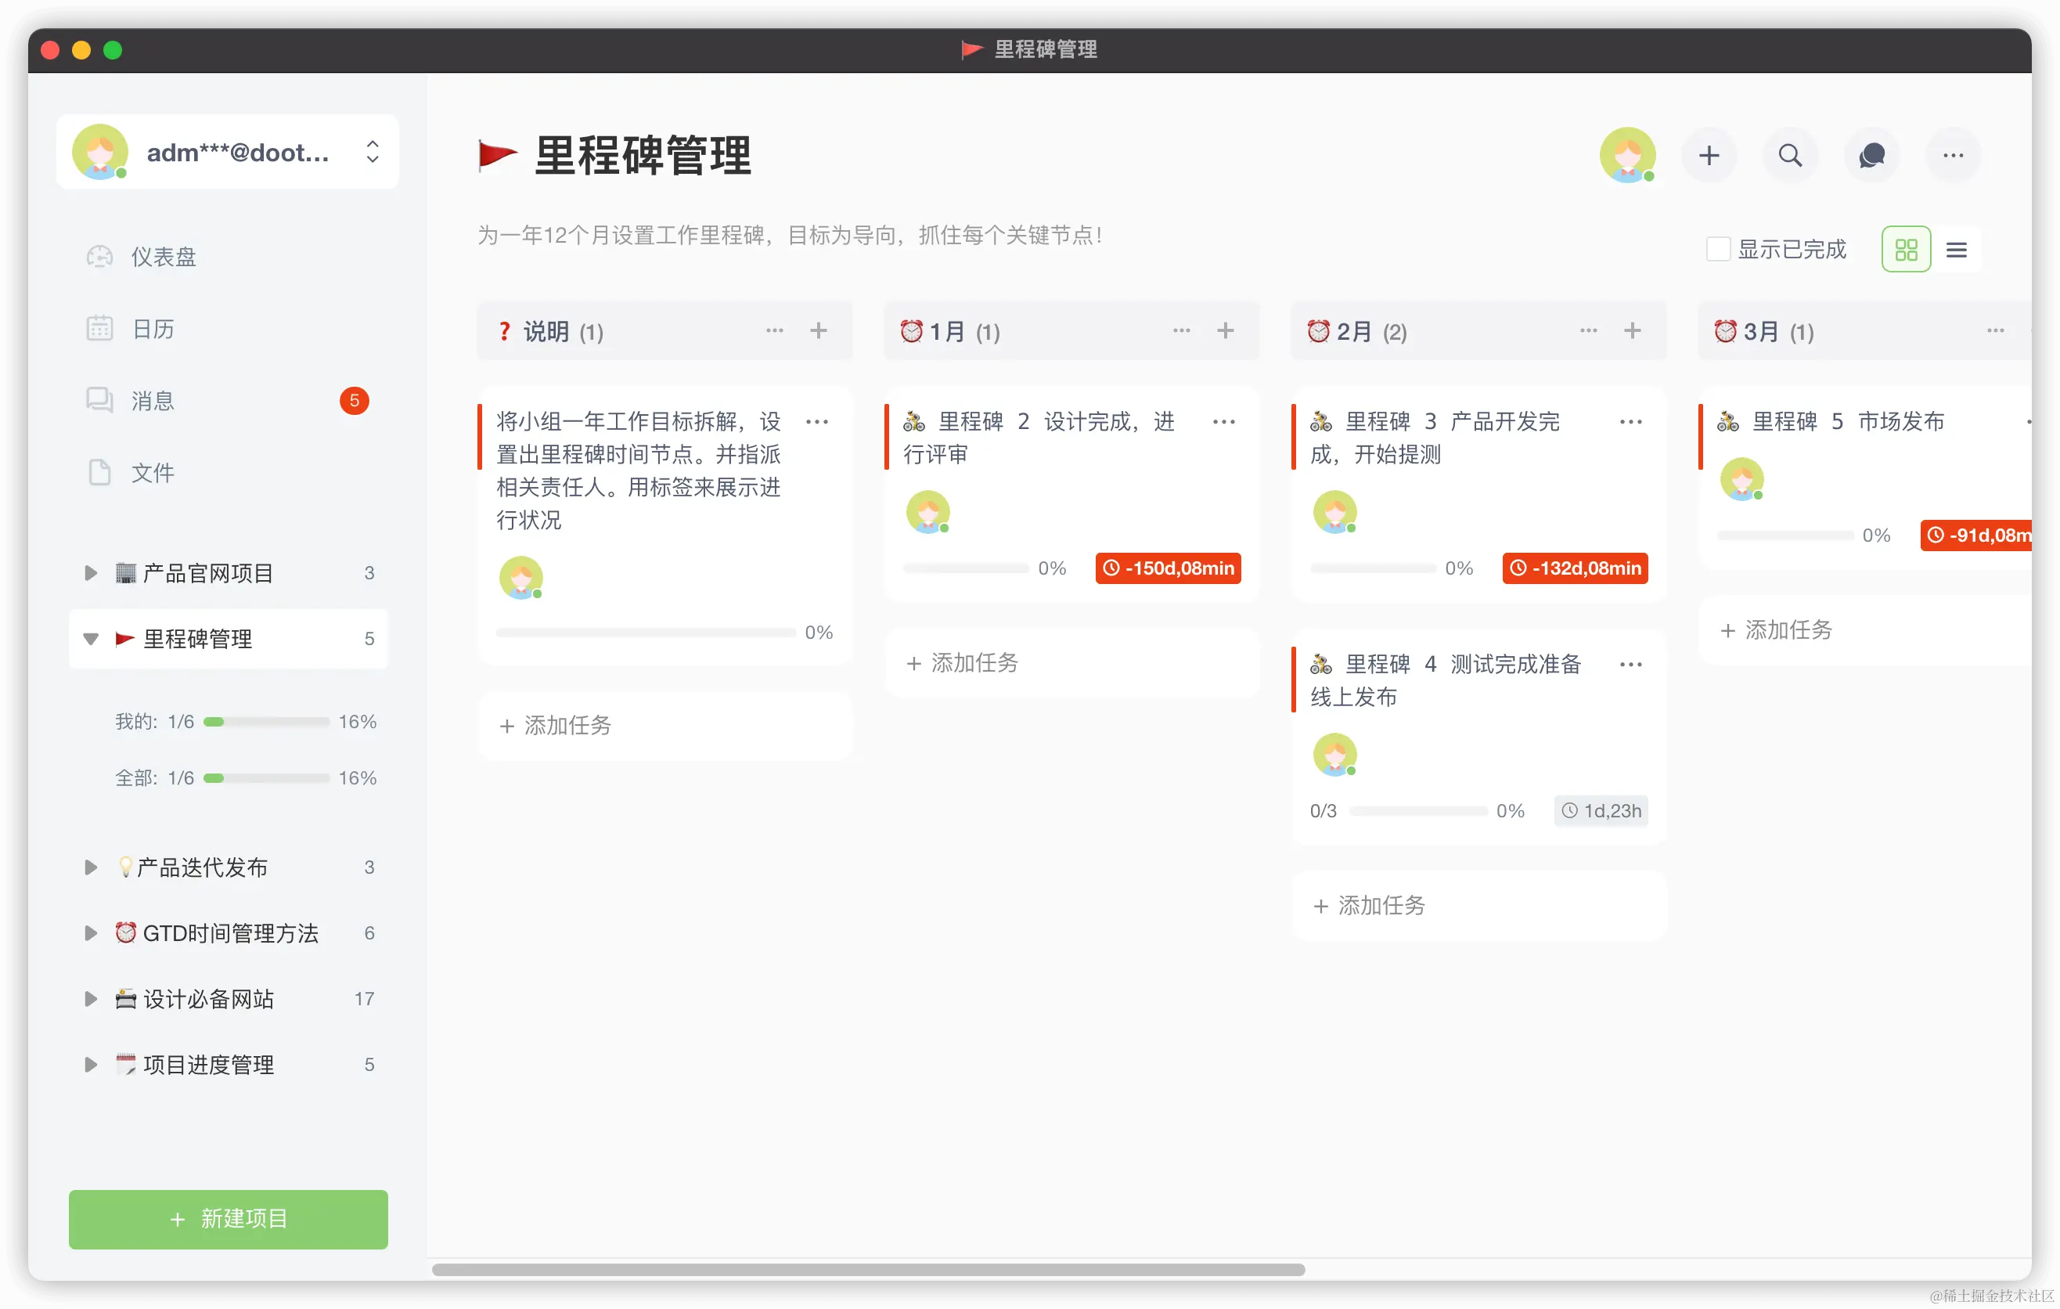Open the project more-options ellipsis in header
This screenshot has width=2060, height=1309.
click(x=1952, y=156)
